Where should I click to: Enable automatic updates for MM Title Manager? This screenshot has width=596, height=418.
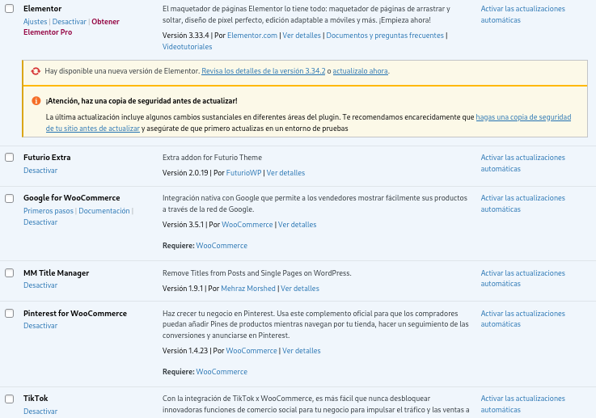[522, 279]
